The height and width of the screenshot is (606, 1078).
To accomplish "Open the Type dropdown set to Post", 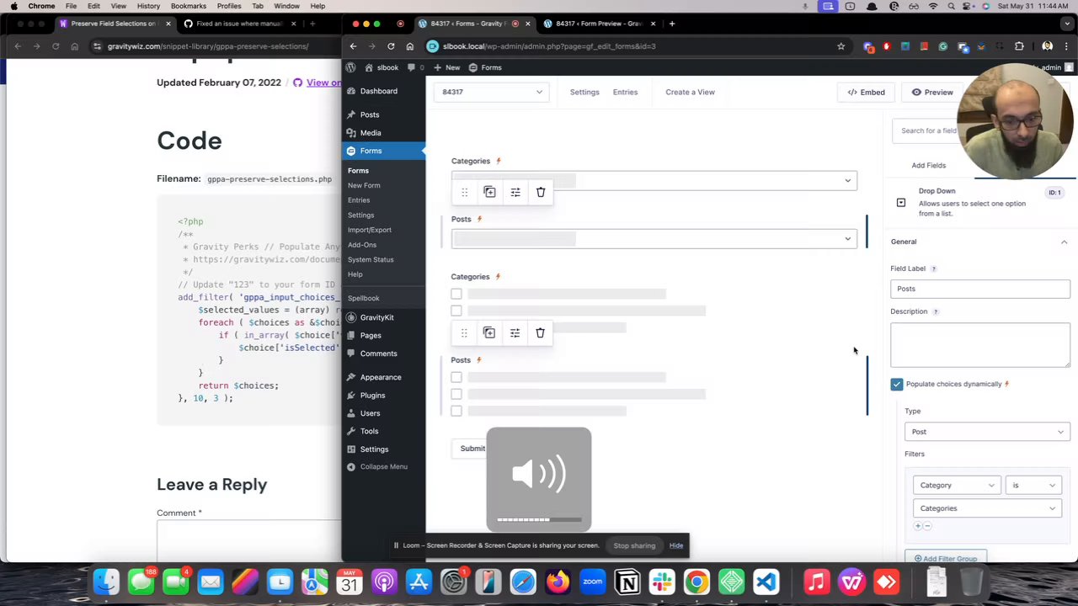I will pos(987,432).
